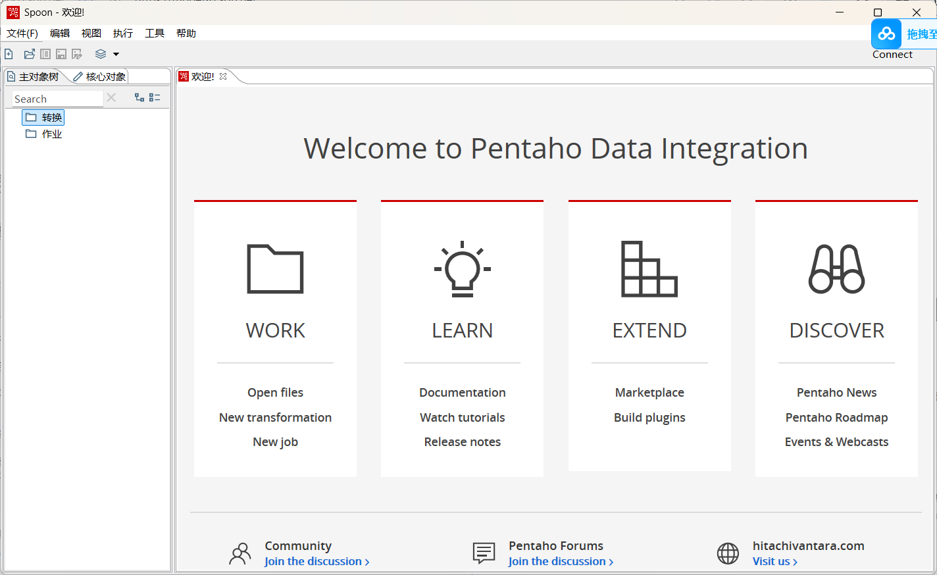
Task: Open the 编辑 menu
Action: [60, 33]
